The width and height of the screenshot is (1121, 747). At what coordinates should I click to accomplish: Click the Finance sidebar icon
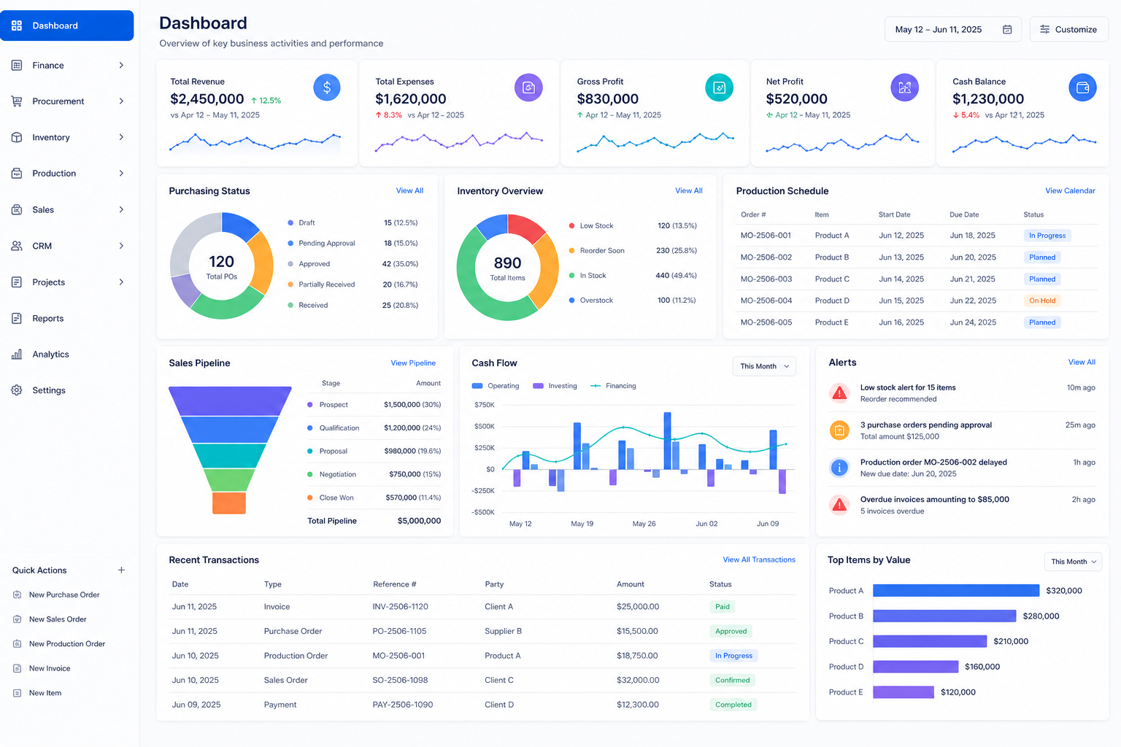[17, 66]
